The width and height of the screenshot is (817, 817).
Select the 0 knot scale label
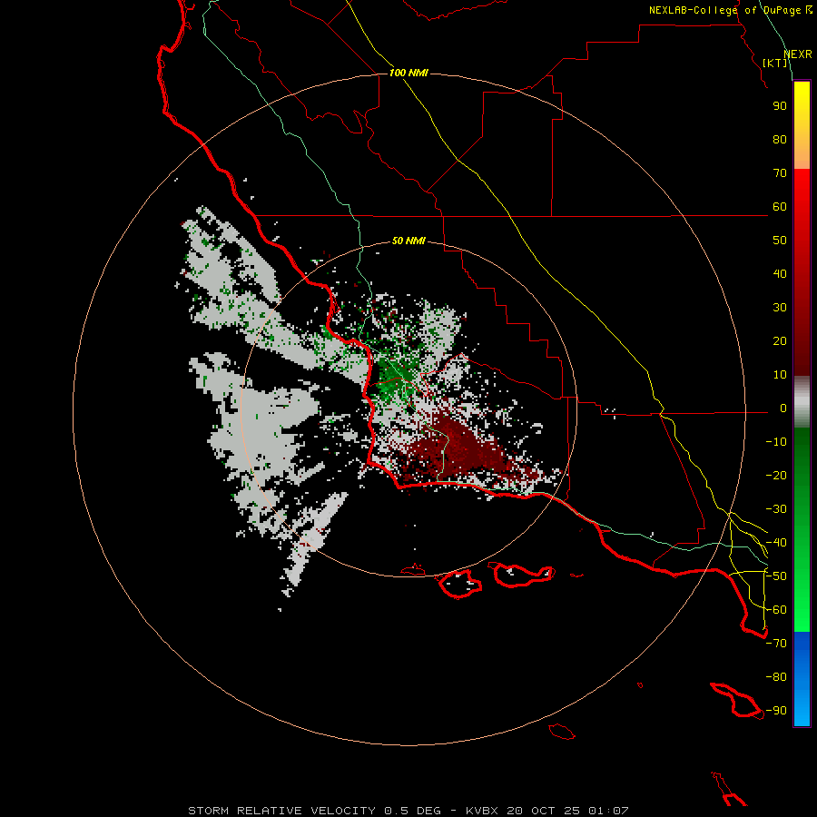783,408
